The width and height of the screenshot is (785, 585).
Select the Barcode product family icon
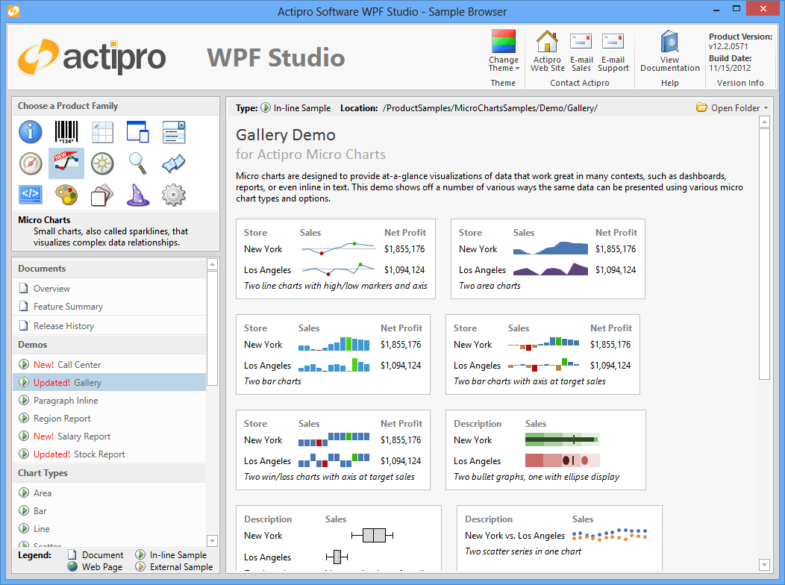tap(66, 132)
